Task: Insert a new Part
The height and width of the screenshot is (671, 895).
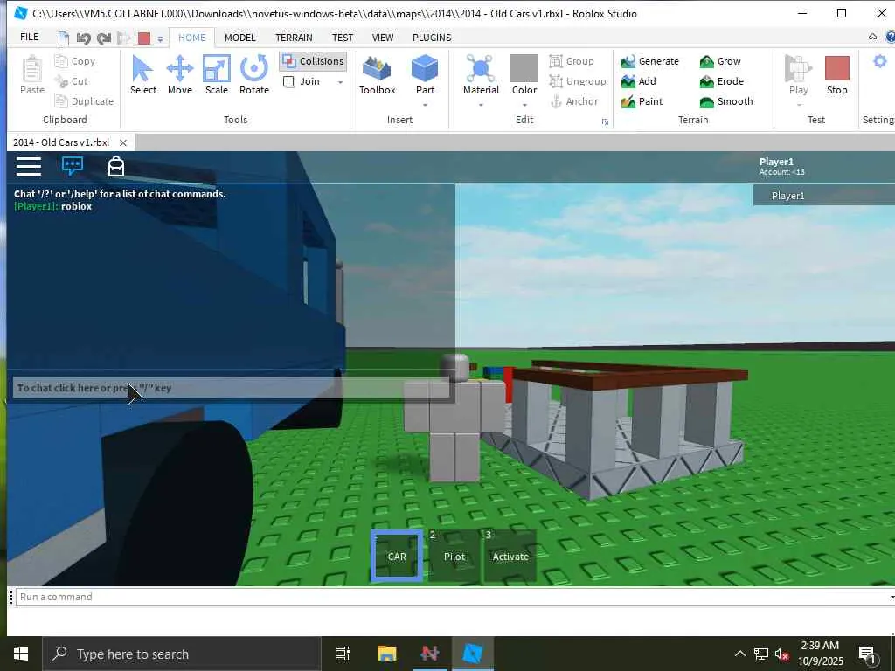Action: pyautogui.click(x=425, y=69)
